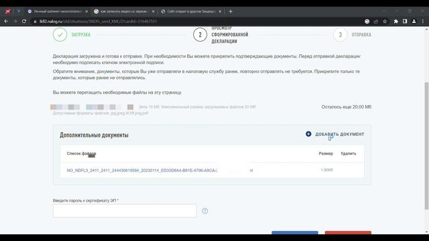Viewport: 429px width, 241px height.
Task: Bookmark this page with the star icon
Action: (x=385, y=21)
